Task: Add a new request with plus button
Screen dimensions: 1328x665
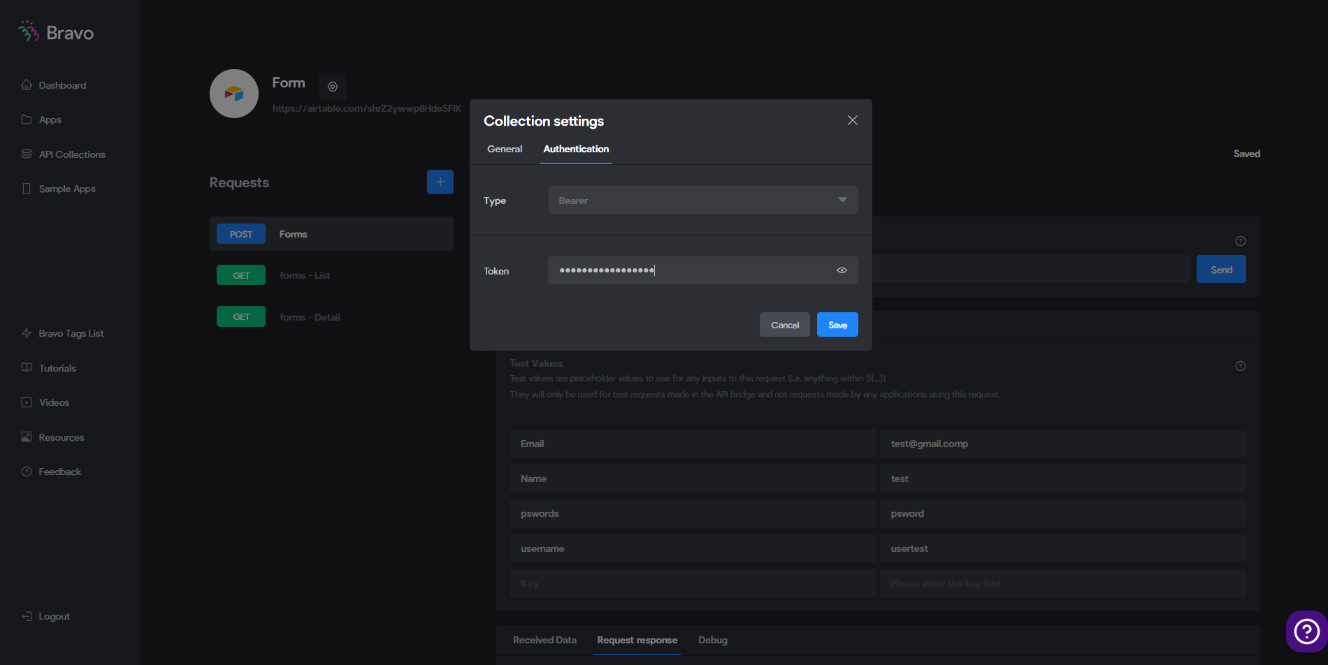Action: click(440, 182)
